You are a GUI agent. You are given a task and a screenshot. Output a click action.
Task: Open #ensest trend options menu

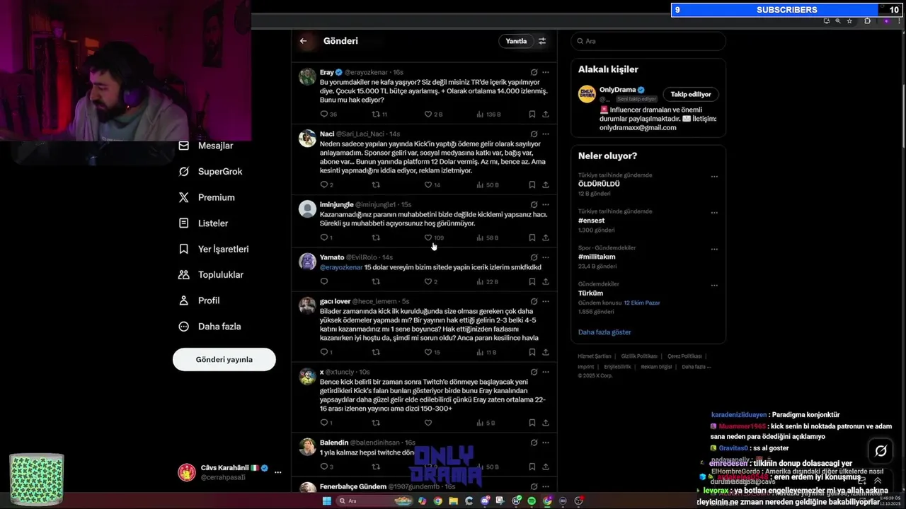tap(714, 212)
